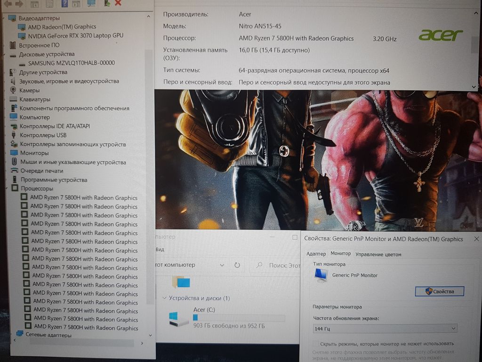Click the green-arrow update driver toolbar icon
Viewport: 482px width, 362px height.
coord(107,3)
